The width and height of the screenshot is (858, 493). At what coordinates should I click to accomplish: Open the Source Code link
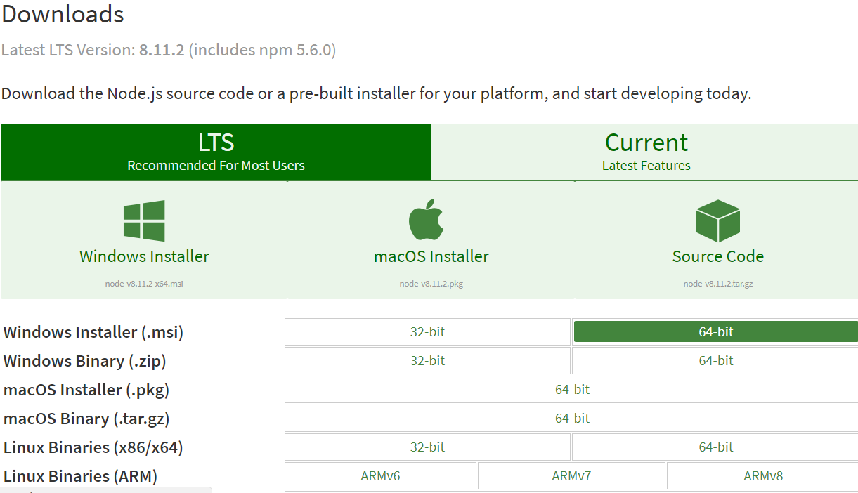click(717, 256)
